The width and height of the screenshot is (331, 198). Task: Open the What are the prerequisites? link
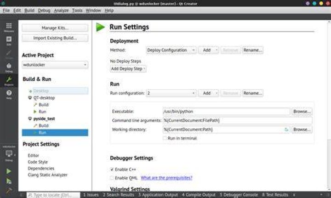[166, 178]
